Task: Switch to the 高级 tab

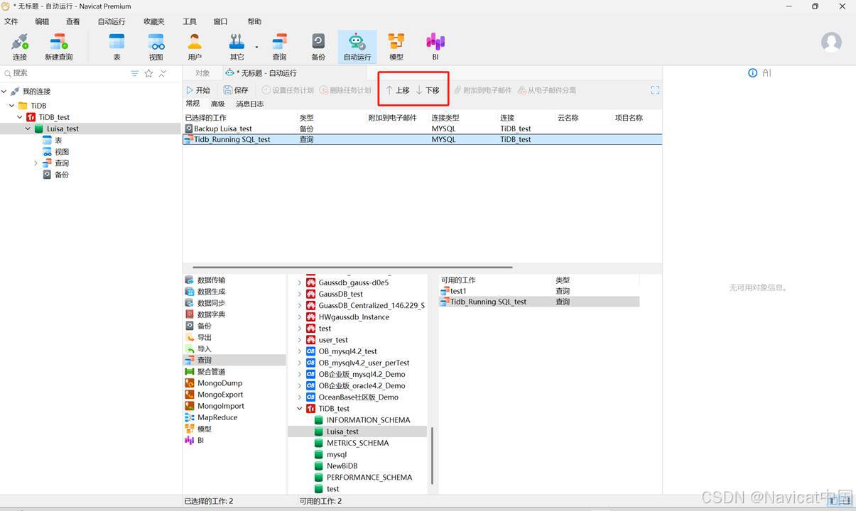Action: click(x=217, y=104)
